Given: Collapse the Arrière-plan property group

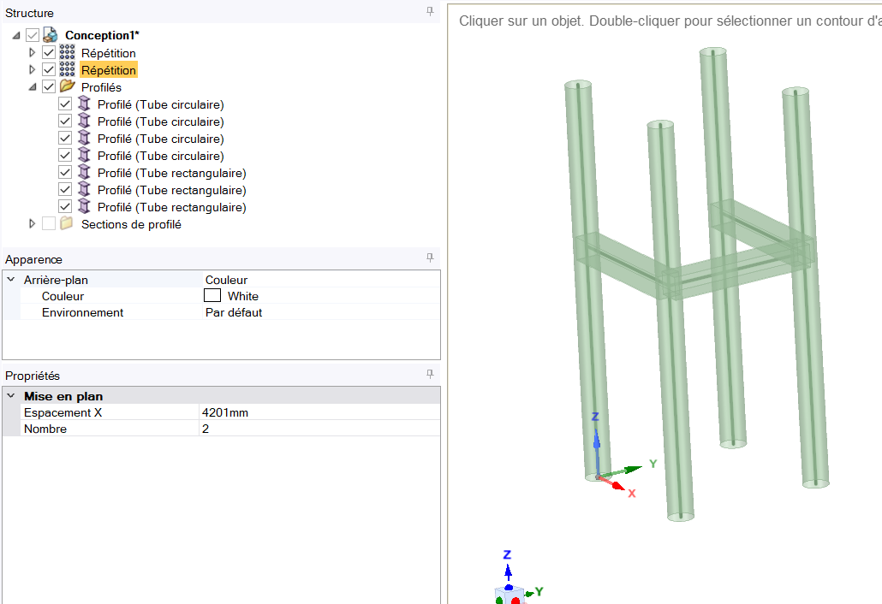Looking at the screenshot, I should click(11, 280).
